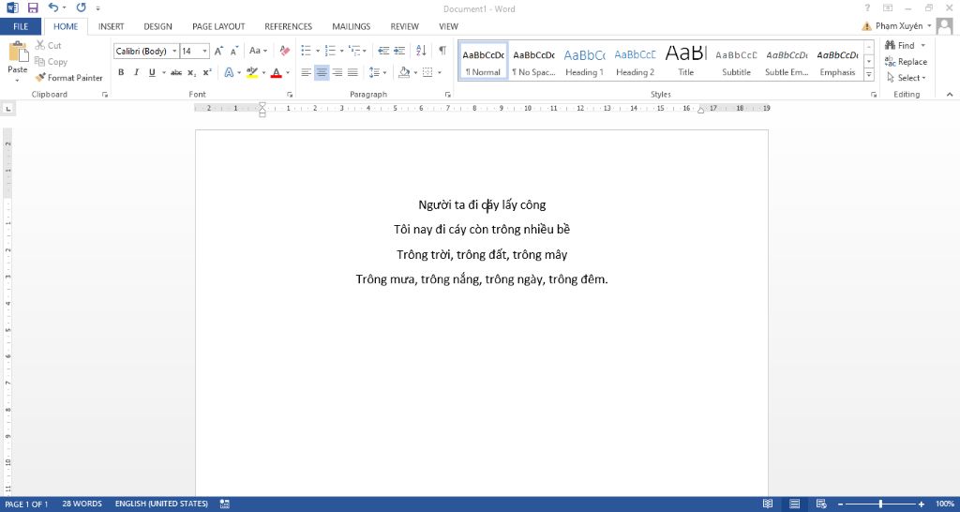This screenshot has width=960, height=512.
Task: Sort the paragraphs alphabetically
Action: pyautogui.click(x=421, y=51)
